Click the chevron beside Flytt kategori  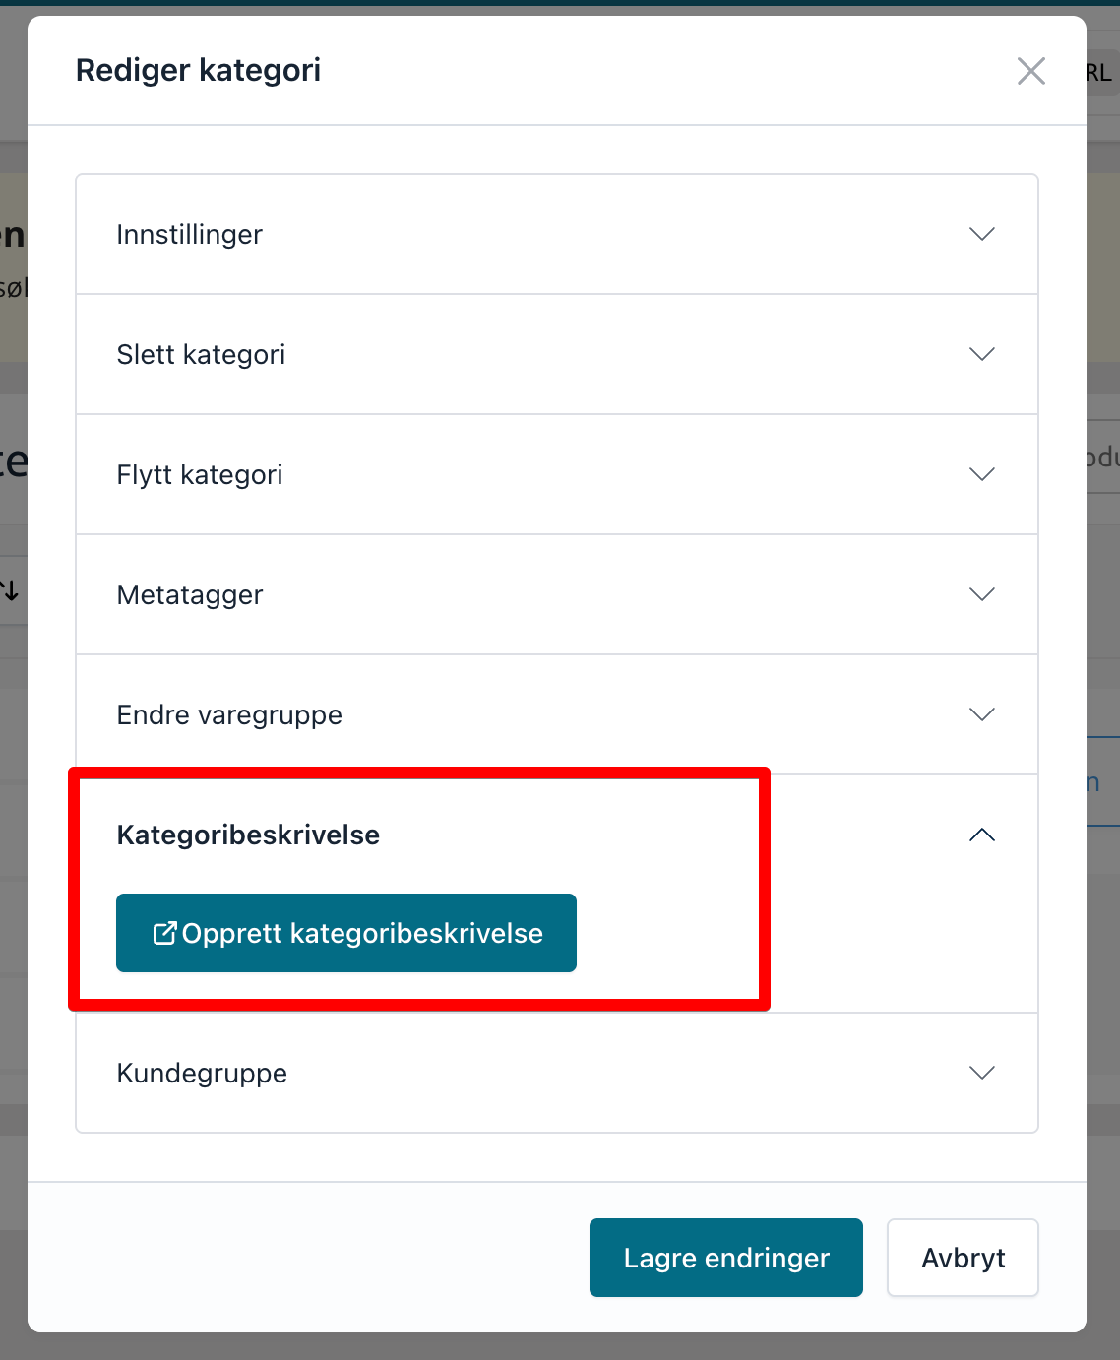coord(981,474)
